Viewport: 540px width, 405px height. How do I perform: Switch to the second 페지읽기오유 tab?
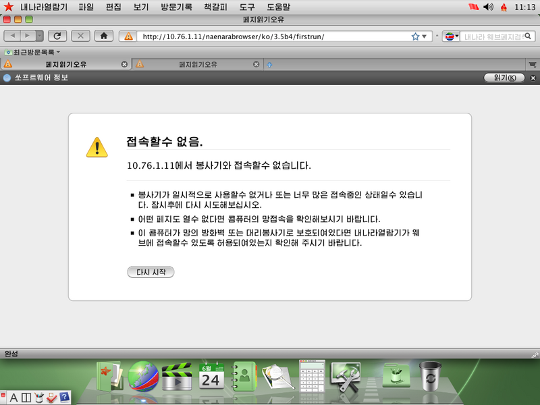tap(198, 64)
